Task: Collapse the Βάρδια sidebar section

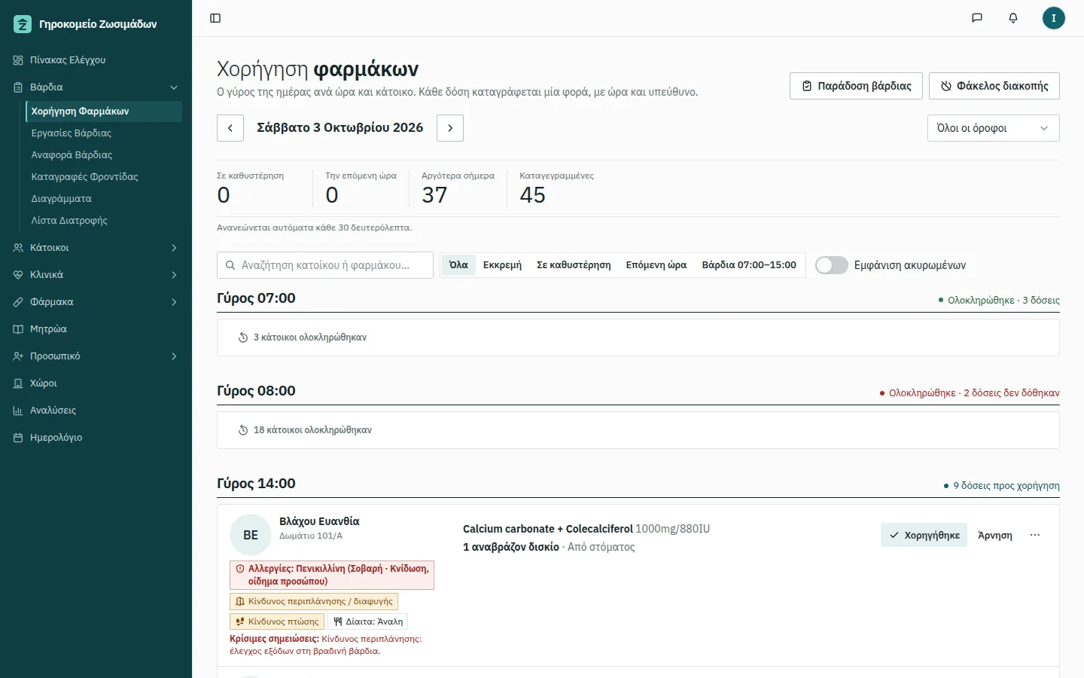Action: click(x=96, y=87)
